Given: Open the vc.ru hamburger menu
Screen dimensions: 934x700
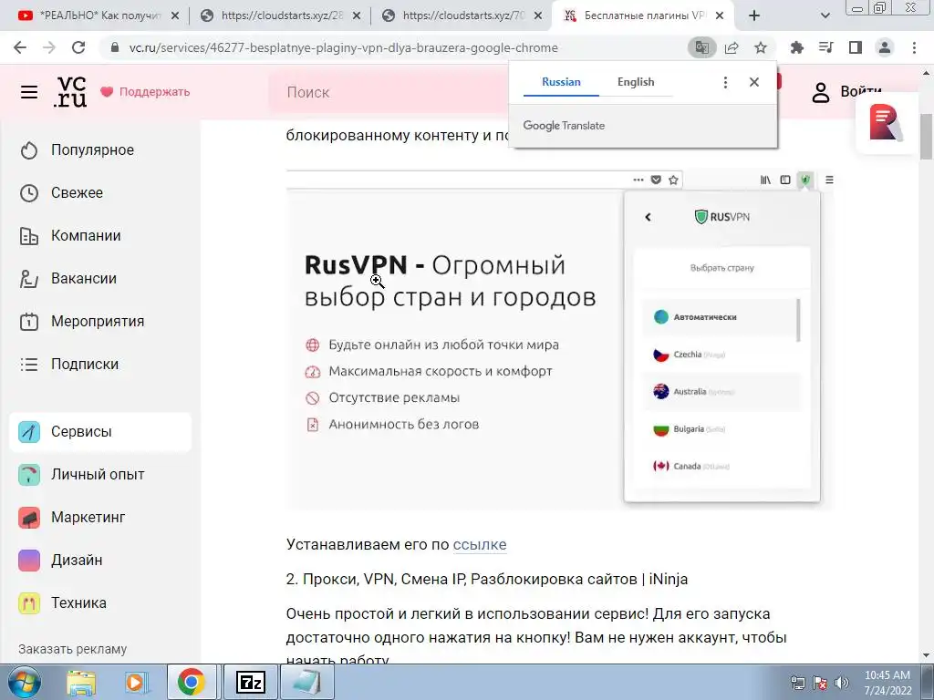Looking at the screenshot, I should (x=29, y=92).
